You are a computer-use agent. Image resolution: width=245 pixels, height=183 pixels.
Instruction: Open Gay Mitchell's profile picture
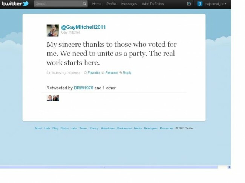(53, 30)
